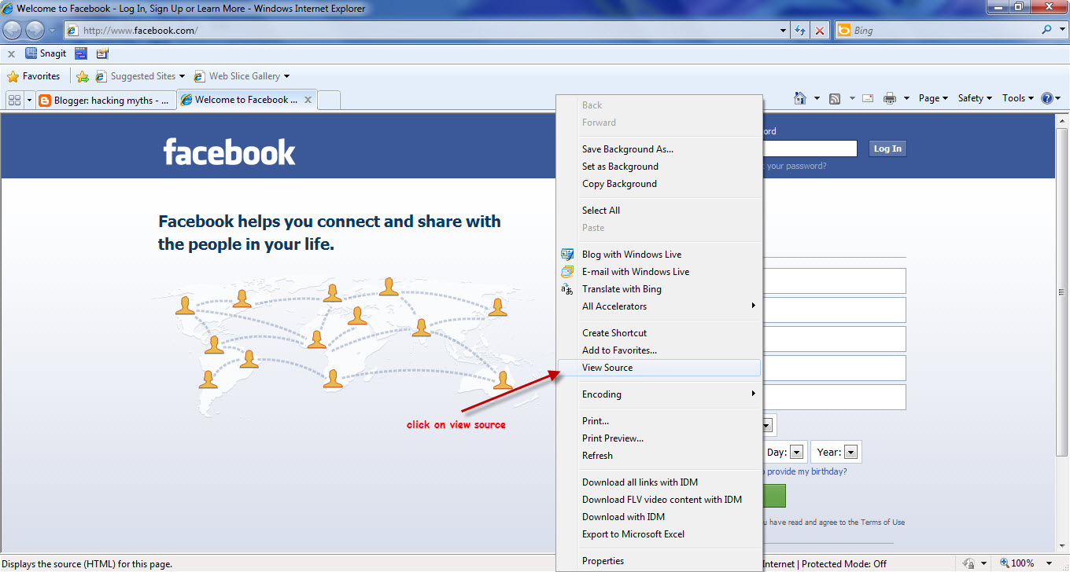
Task: Open Properties from the context menu
Action: pyautogui.click(x=659, y=561)
